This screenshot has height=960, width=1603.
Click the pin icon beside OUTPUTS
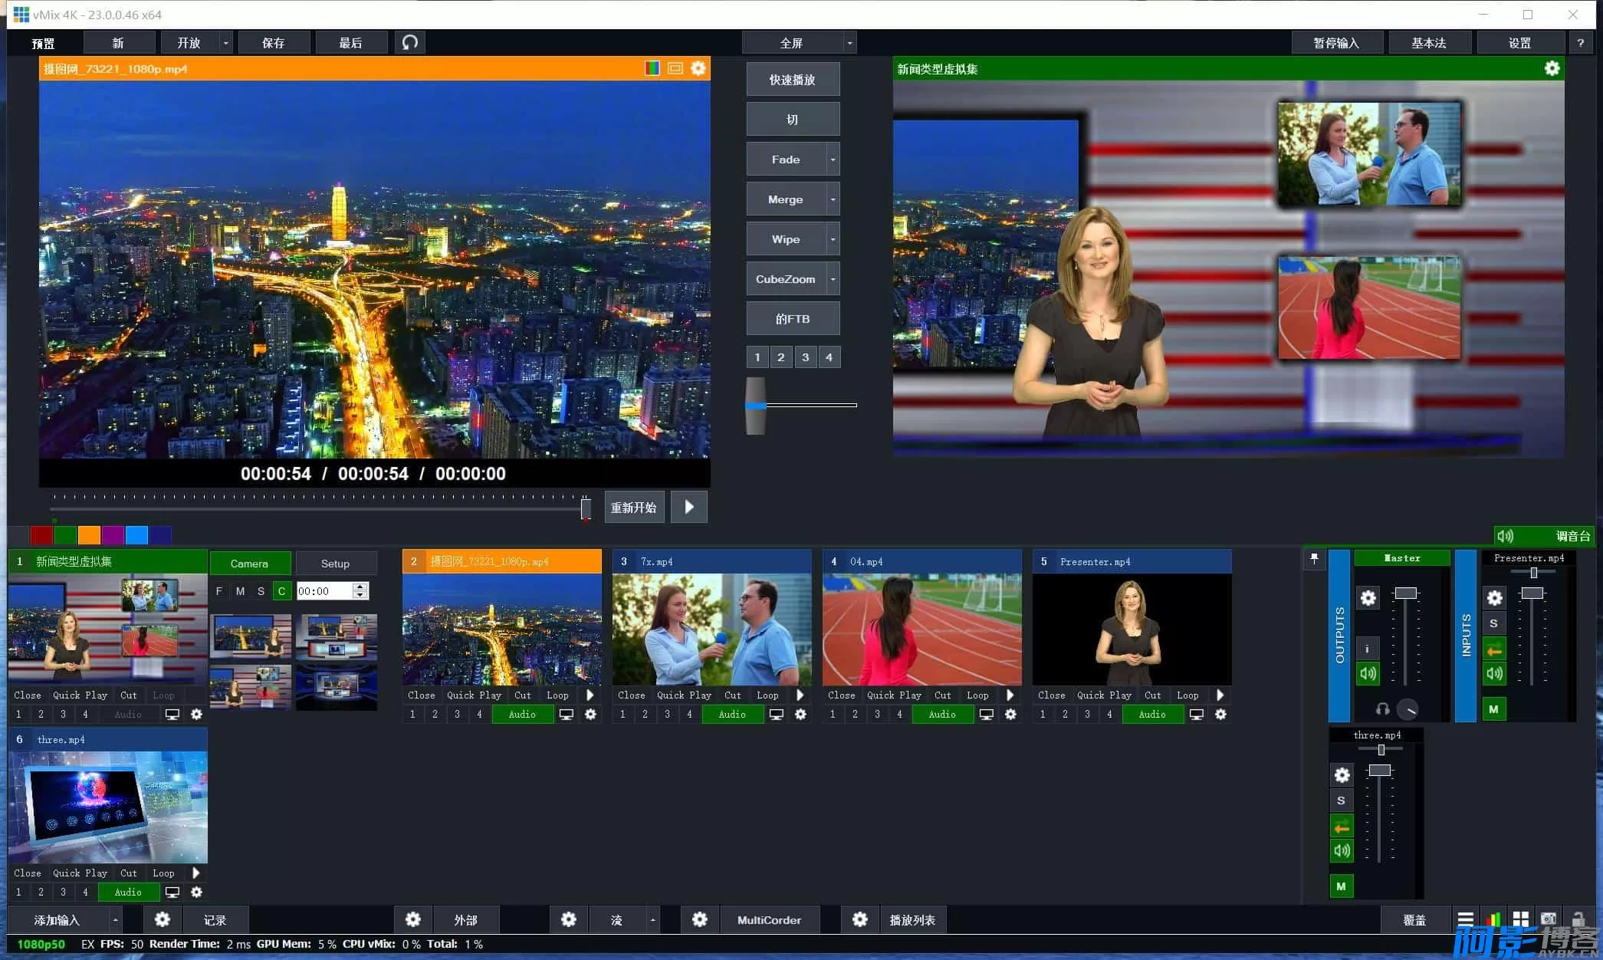pyautogui.click(x=1314, y=559)
